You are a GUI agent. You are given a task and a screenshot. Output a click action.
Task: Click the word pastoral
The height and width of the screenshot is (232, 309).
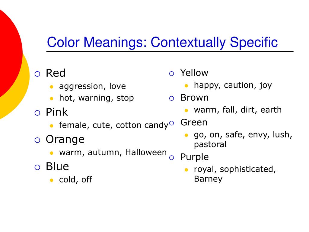(210, 145)
